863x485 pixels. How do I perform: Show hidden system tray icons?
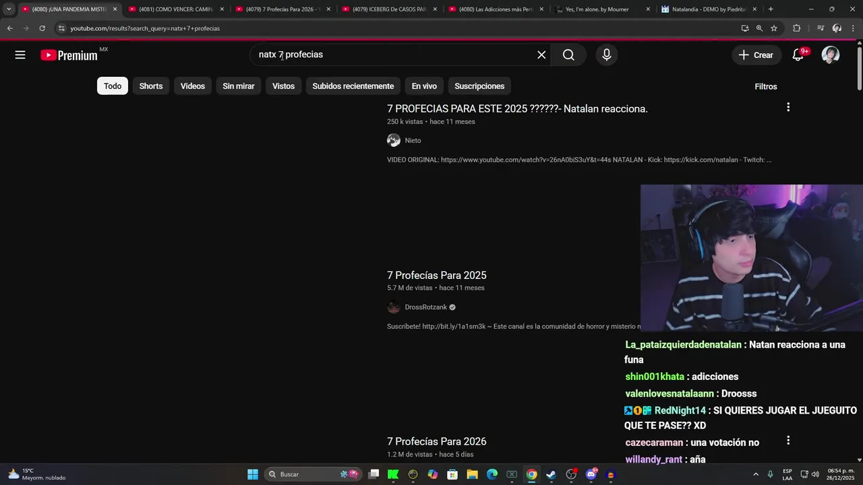click(755, 474)
